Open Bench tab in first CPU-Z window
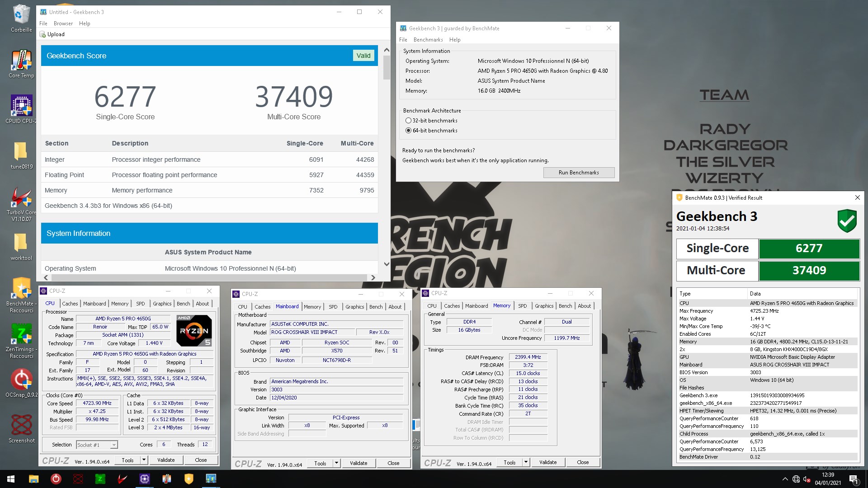Screen dimensions: 868x488 (x=183, y=304)
